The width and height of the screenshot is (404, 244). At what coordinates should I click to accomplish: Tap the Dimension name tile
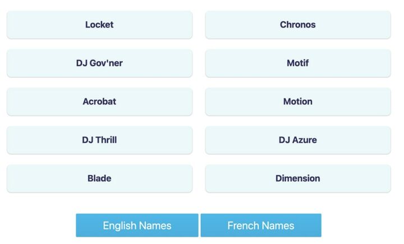297,178
